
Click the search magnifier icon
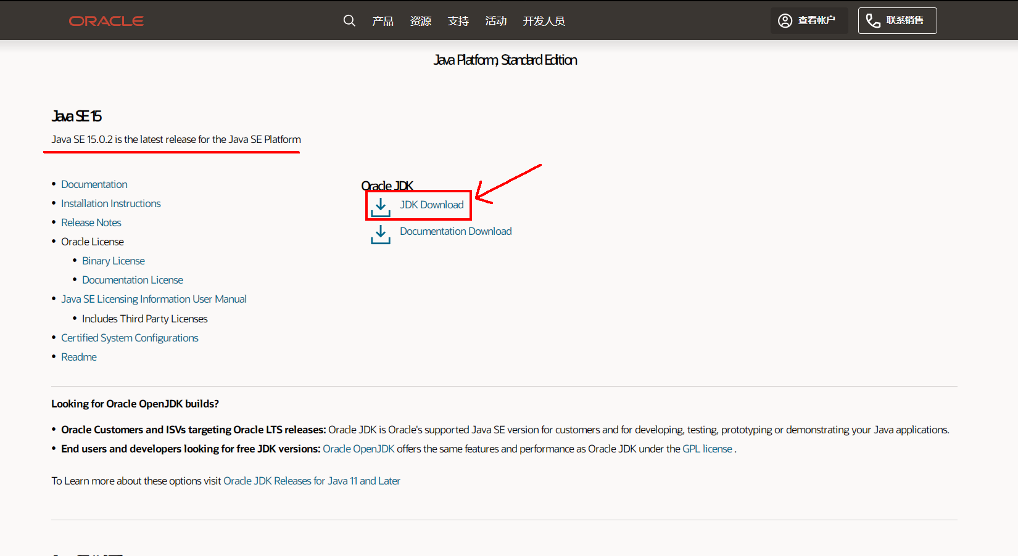coord(349,20)
